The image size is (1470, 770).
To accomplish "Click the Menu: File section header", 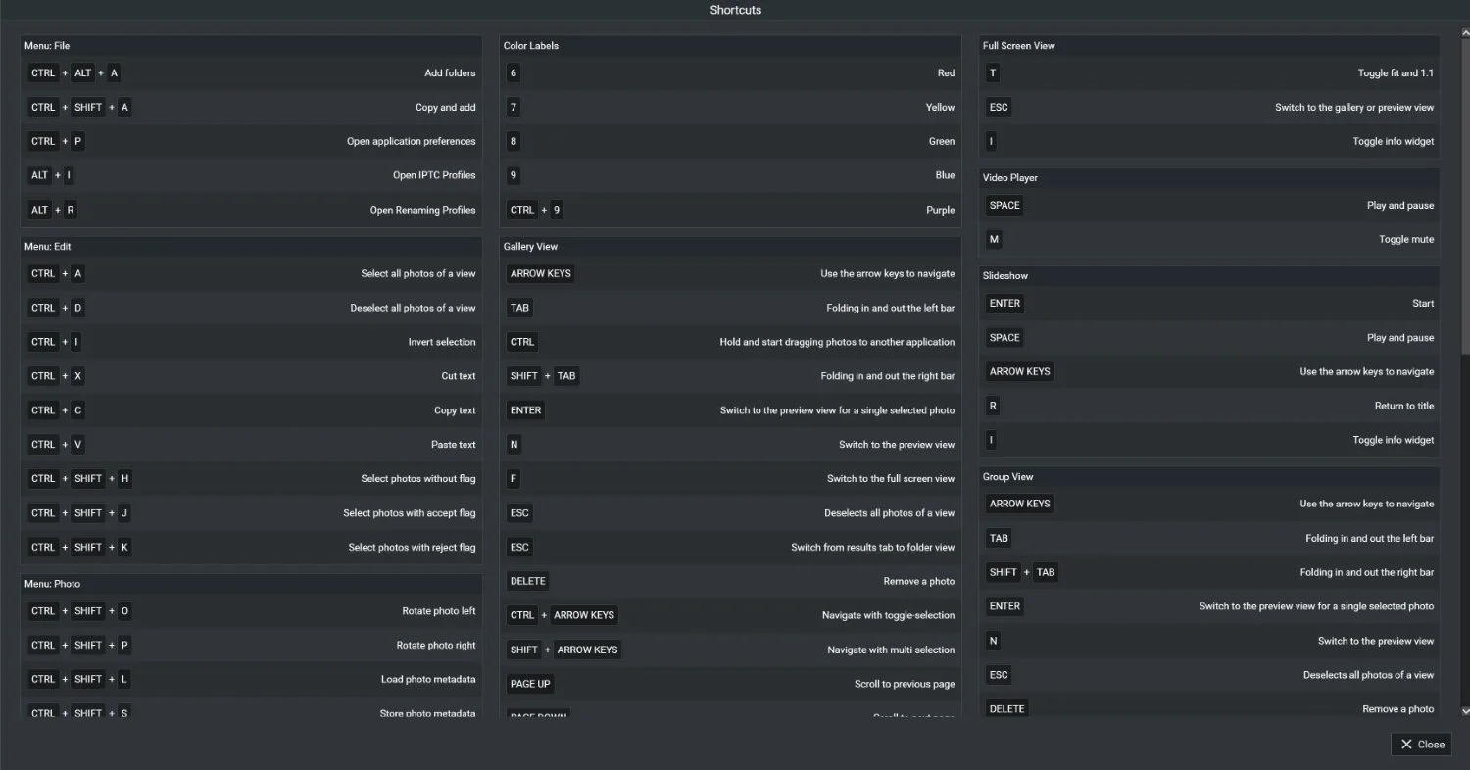I will point(45,45).
